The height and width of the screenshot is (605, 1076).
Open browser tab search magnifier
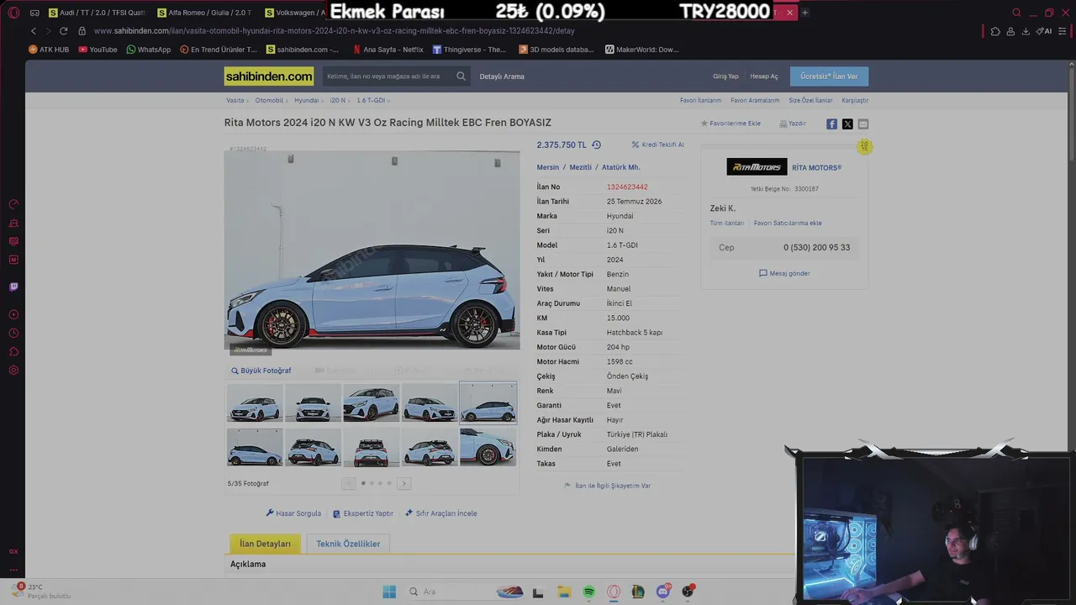(x=1016, y=13)
